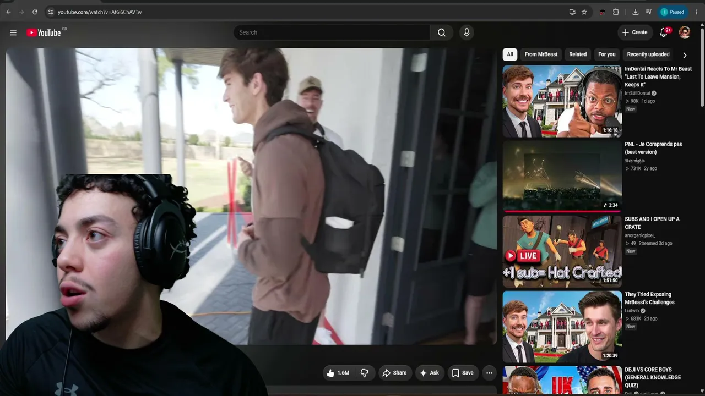Install the page as an app

pos(572,12)
